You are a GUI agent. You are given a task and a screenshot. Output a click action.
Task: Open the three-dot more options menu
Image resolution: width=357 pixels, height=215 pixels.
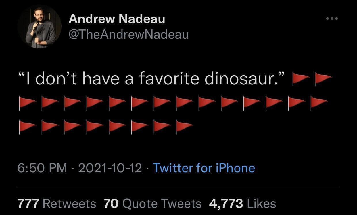coord(333,19)
